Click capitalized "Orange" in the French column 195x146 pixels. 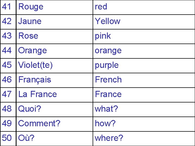(32, 51)
